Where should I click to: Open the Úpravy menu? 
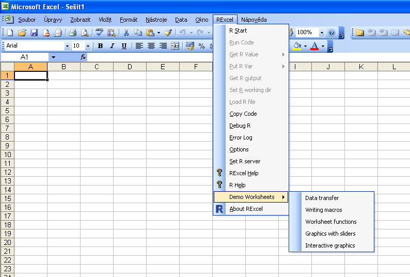[x=53, y=20]
